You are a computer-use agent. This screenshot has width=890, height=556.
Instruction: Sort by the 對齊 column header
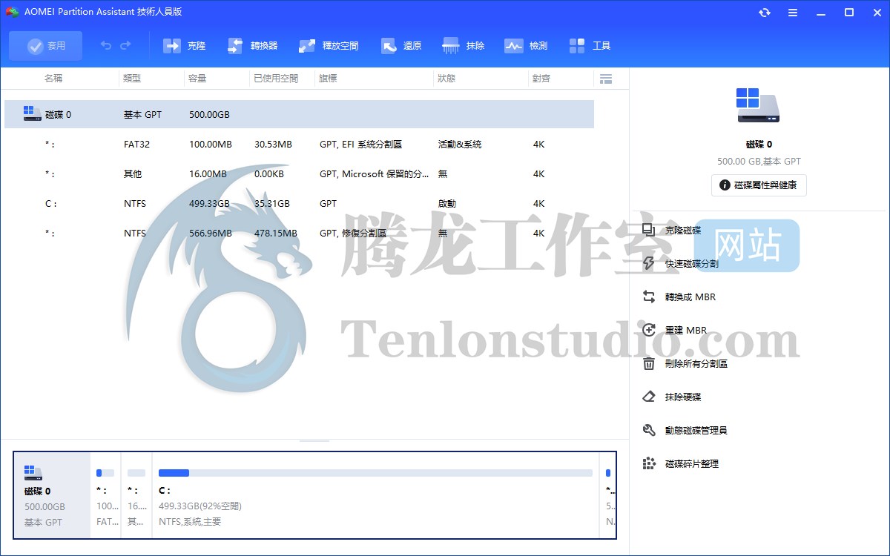(x=541, y=79)
